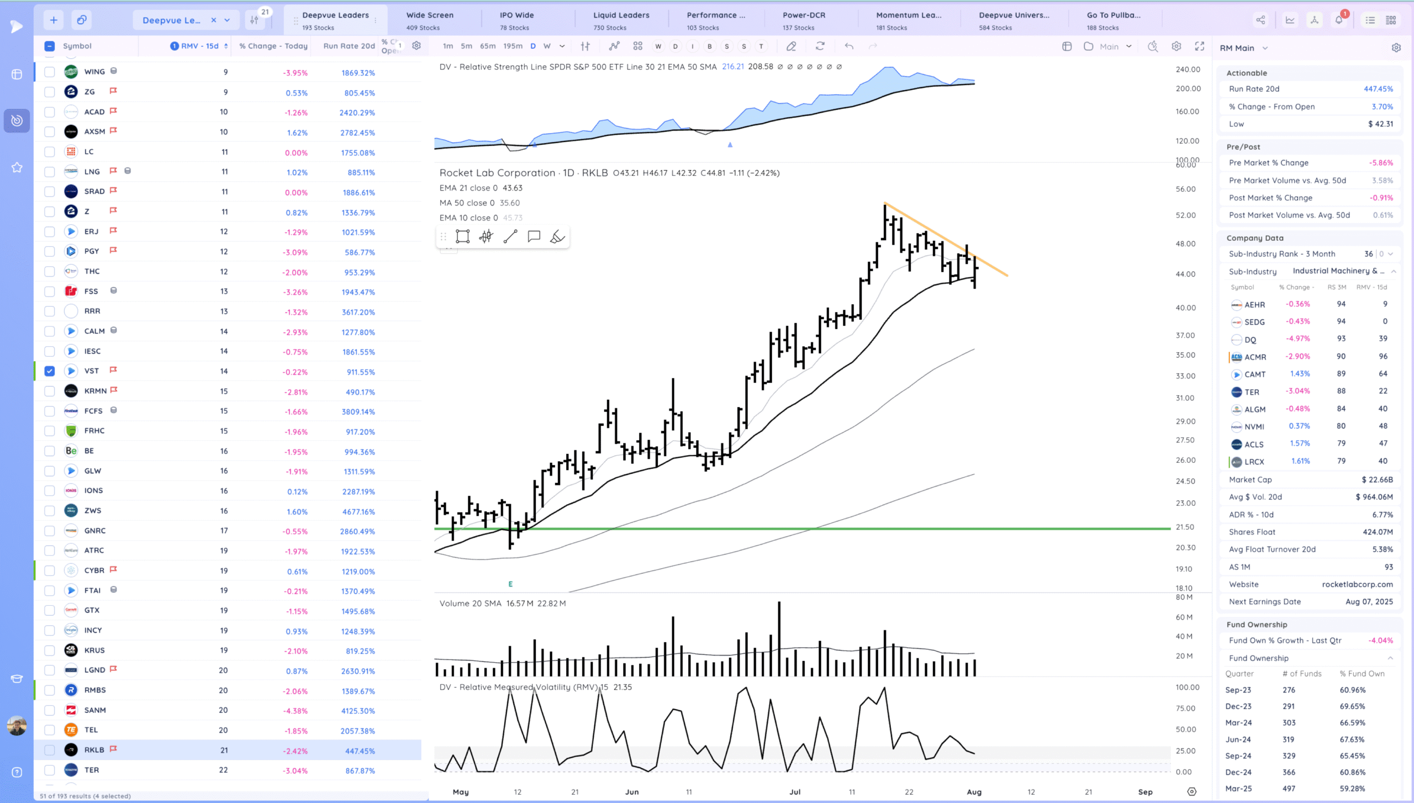Expand the RM Main panel dropdown
The width and height of the screenshot is (1414, 803).
pos(1265,48)
